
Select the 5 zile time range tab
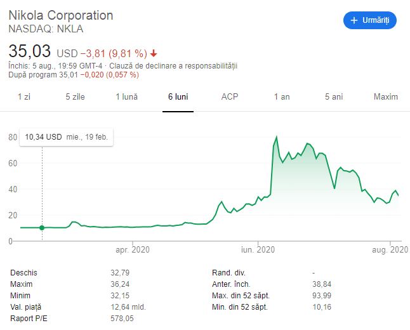click(75, 96)
